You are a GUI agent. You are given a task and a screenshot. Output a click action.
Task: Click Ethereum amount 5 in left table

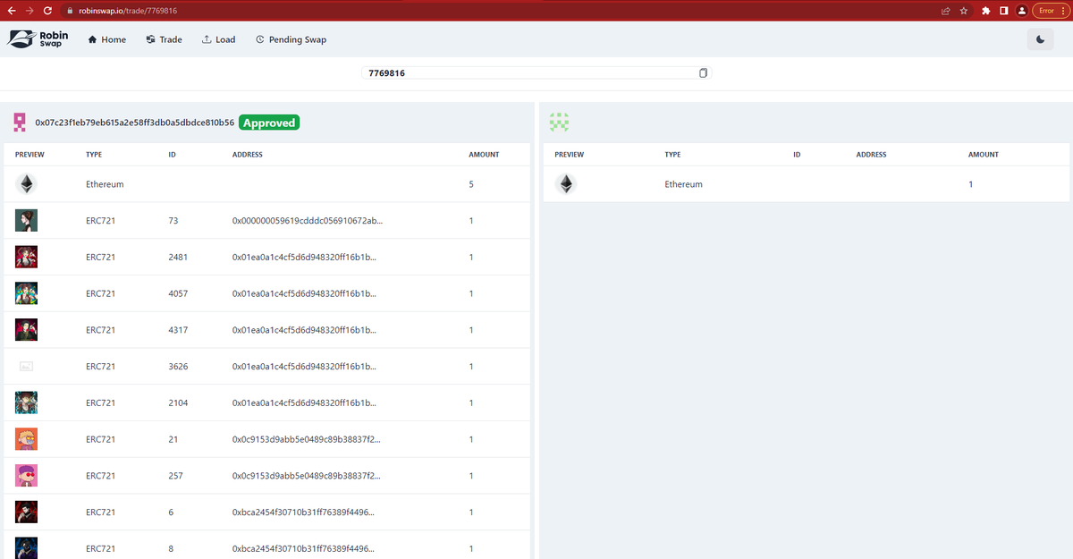tap(471, 184)
